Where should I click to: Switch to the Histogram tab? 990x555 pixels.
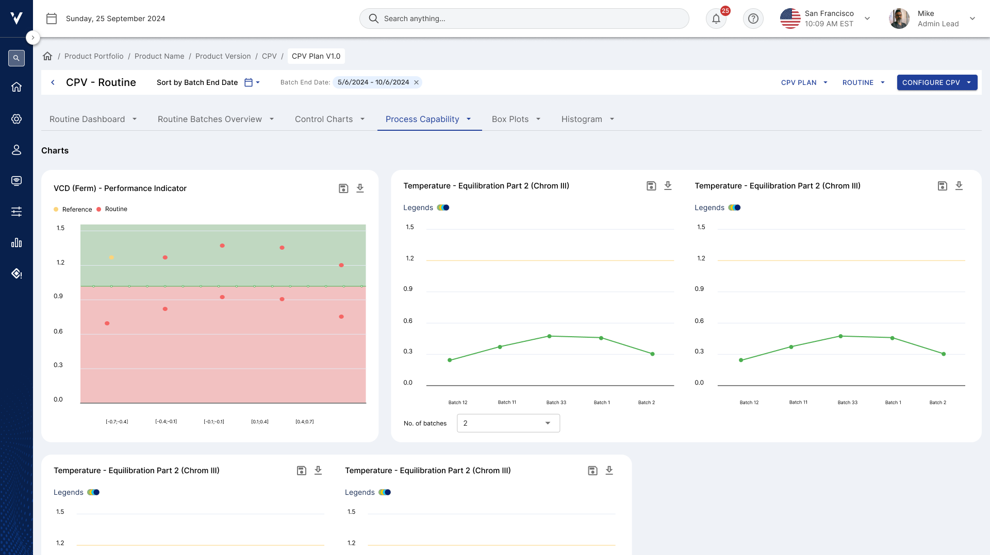click(588, 119)
